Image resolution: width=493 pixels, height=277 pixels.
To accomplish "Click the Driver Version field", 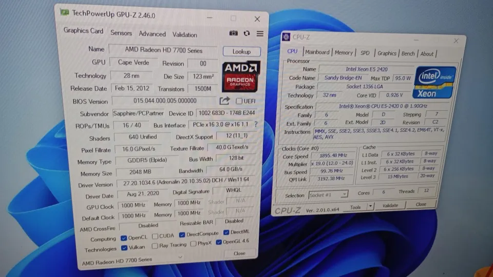I will click(x=186, y=181).
